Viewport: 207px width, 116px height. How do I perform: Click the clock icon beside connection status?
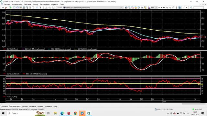(64, 8)
